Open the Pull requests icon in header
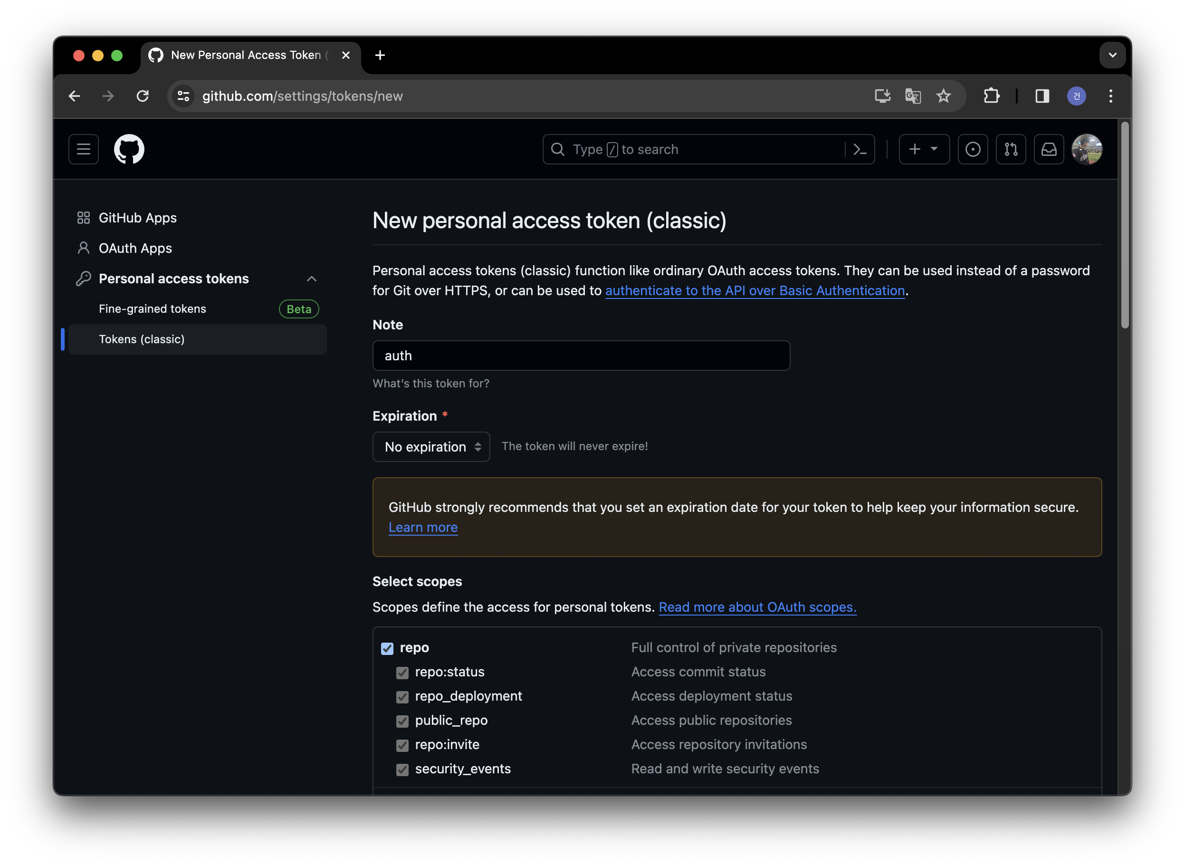Viewport: 1185px width, 866px height. (x=1011, y=149)
